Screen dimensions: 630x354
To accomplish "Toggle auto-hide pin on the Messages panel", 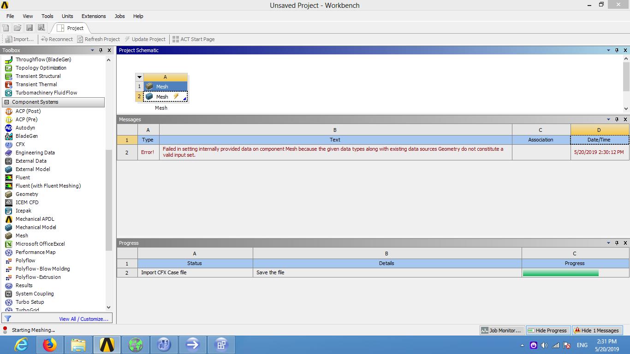I will click(x=617, y=119).
